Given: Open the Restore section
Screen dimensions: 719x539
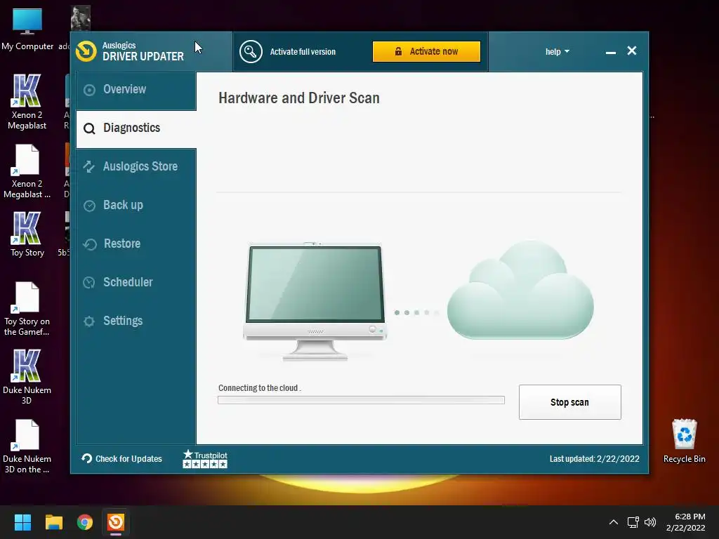Looking at the screenshot, I should point(136,244).
